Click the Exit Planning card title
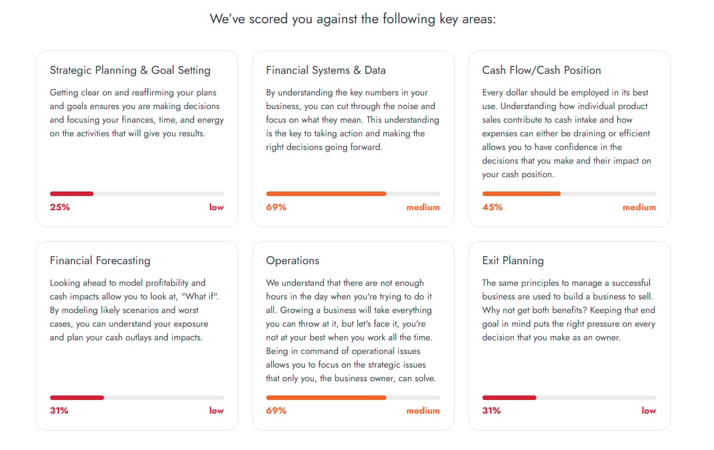The image size is (714, 450). (x=513, y=261)
